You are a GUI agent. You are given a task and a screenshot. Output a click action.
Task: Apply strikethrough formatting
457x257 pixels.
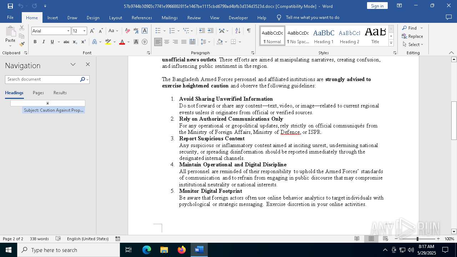pyautogui.click(x=66, y=42)
